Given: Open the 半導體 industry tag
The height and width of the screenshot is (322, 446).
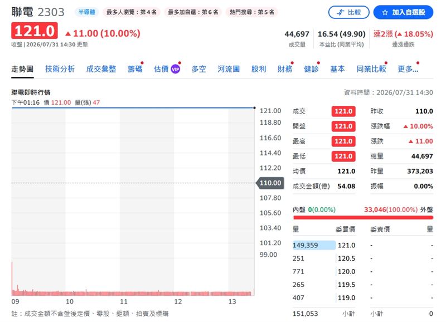Looking at the screenshot, I should point(86,12).
